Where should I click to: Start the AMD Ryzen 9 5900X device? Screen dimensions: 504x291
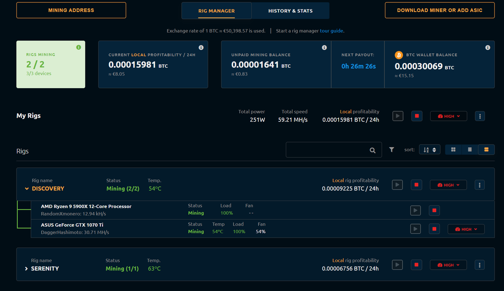point(415,210)
